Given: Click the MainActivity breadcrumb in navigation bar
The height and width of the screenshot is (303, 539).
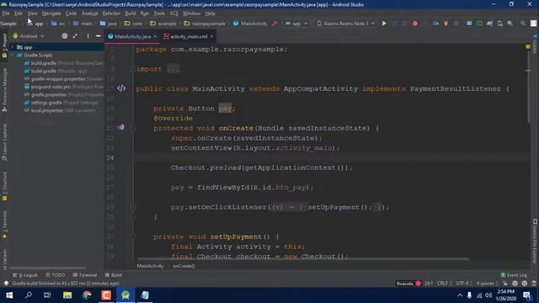Looking at the screenshot, I should (x=250, y=24).
